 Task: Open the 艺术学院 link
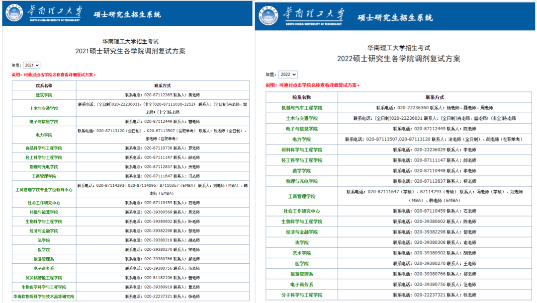pyautogui.click(x=301, y=253)
